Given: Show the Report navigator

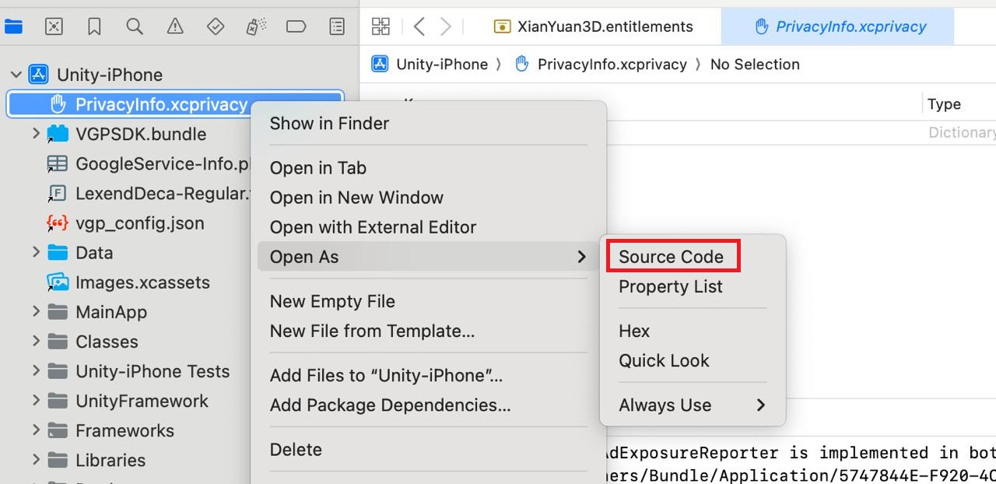Looking at the screenshot, I should tap(337, 26).
